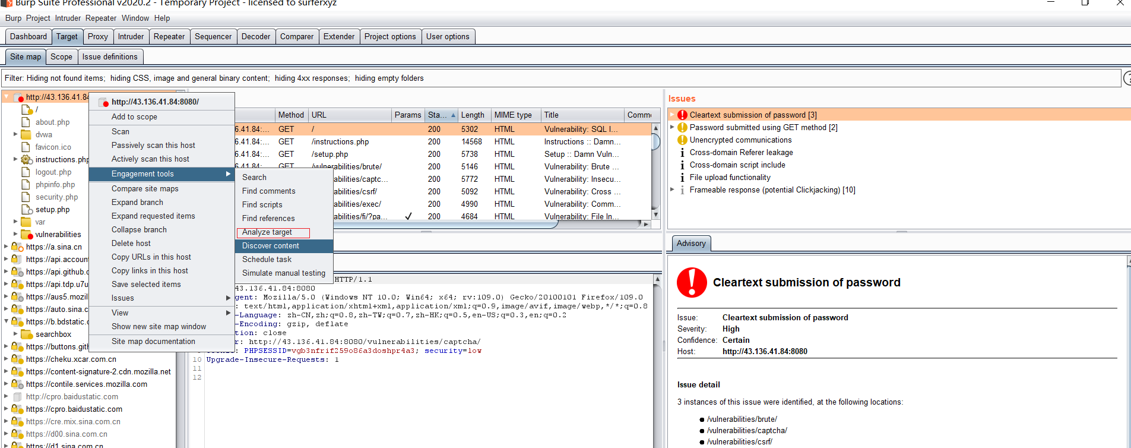Expand the searchbox folder node
The height and width of the screenshot is (448, 1131).
click(x=15, y=334)
